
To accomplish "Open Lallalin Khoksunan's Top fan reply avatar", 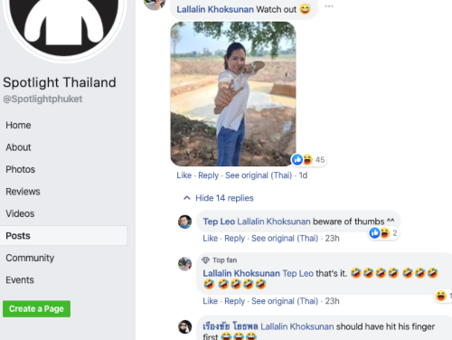I will (x=184, y=264).
